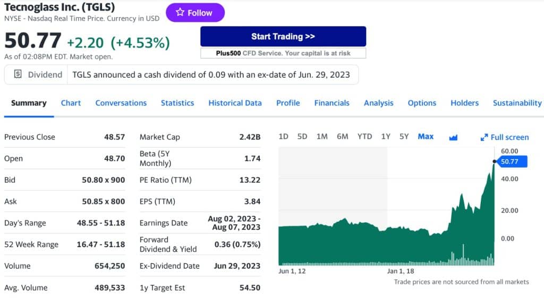544x302 pixels.
Task: Open the chart in Full screen
Action: point(504,137)
